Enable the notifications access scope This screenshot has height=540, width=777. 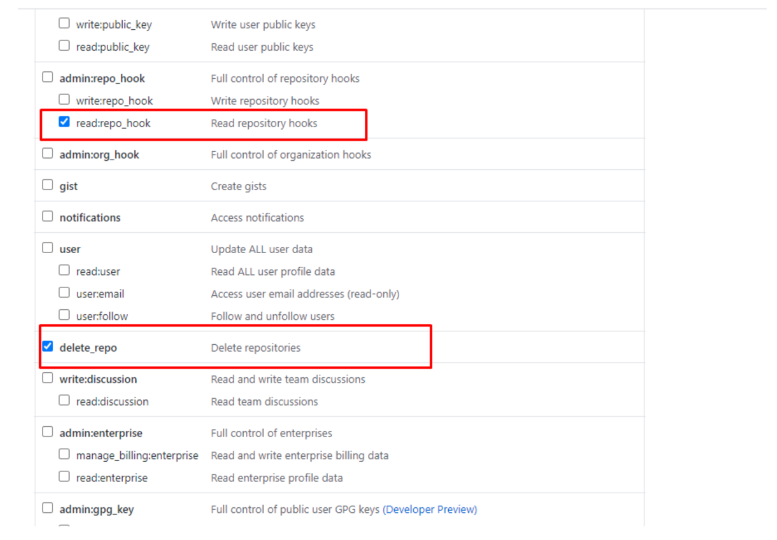tap(48, 216)
